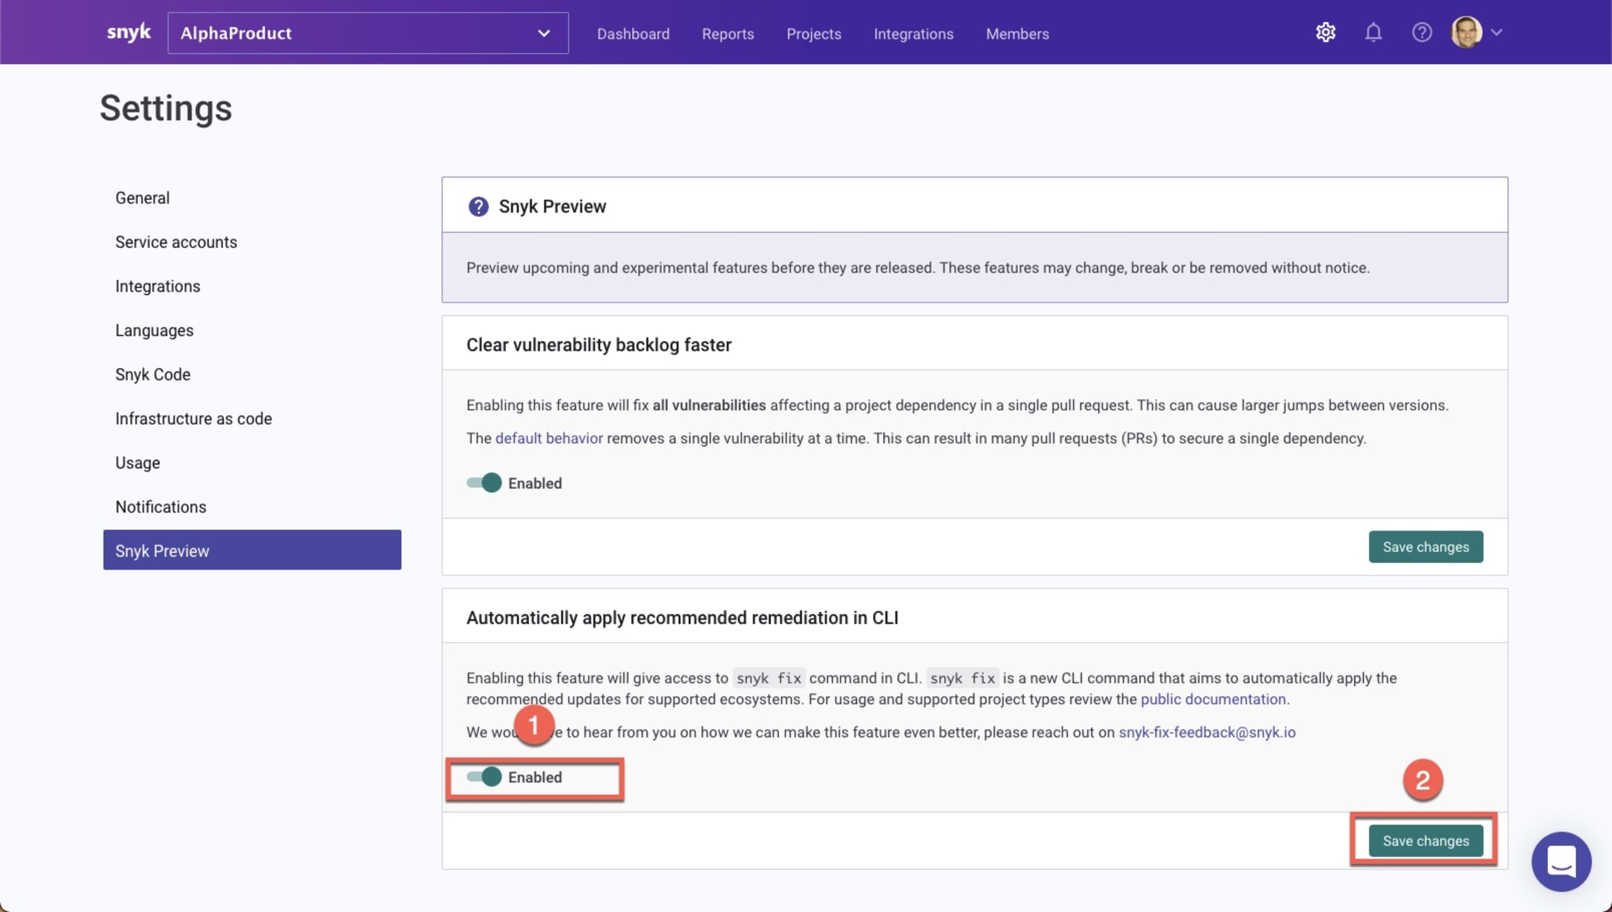Save changes for CLI remediation section

pyautogui.click(x=1426, y=841)
